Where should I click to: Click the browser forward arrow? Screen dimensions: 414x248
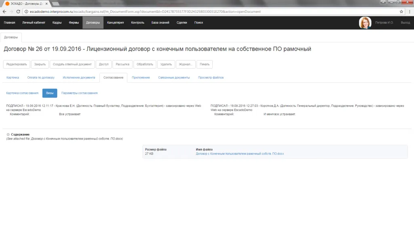click(x=11, y=12)
